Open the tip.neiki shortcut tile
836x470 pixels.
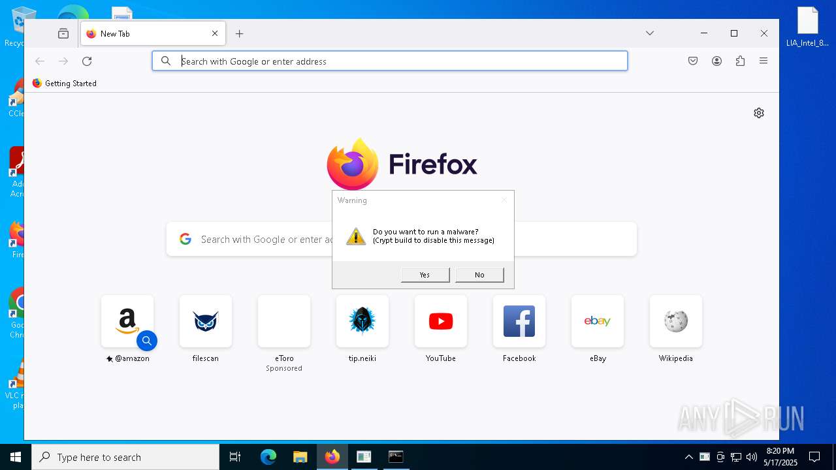(362, 321)
